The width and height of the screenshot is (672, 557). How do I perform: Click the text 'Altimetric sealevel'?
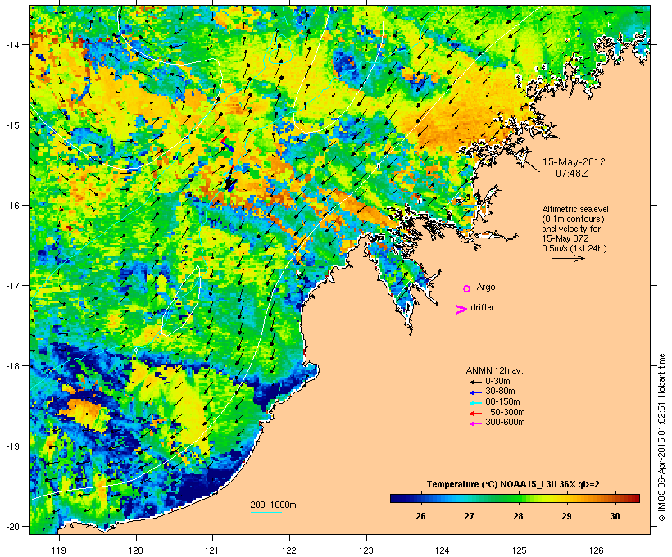pyautogui.click(x=575, y=209)
